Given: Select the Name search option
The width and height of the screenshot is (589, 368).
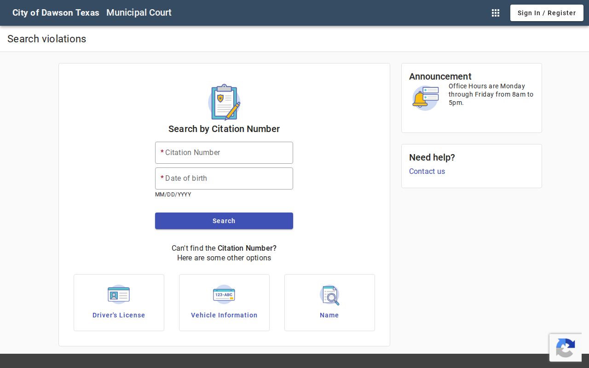Looking at the screenshot, I should point(329,303).
